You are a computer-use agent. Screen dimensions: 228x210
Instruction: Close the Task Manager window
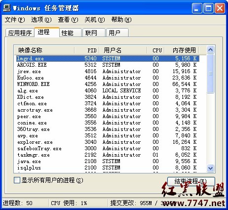tap(220, 8)
